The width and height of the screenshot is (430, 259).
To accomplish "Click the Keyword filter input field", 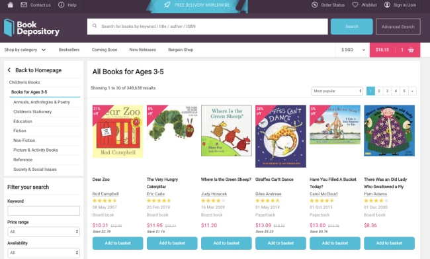I will 44,211.
